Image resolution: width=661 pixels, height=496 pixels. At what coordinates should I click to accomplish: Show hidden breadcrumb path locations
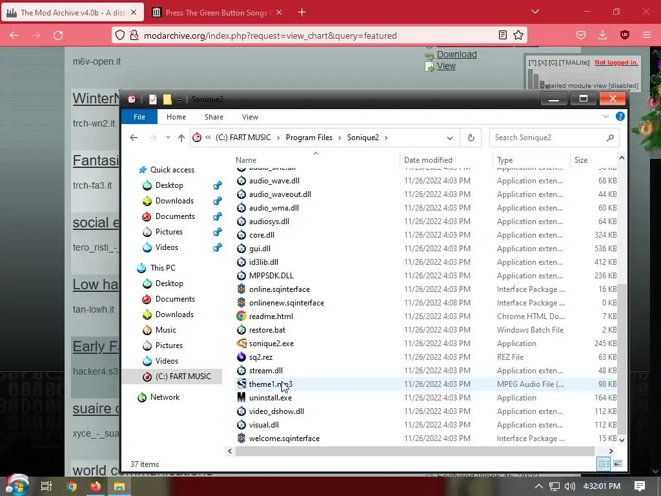click(208, 138)
